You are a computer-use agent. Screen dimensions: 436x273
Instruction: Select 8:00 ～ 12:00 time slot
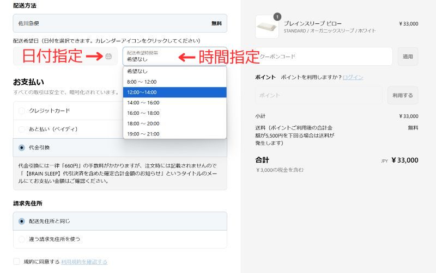click(x=174, y=82)
